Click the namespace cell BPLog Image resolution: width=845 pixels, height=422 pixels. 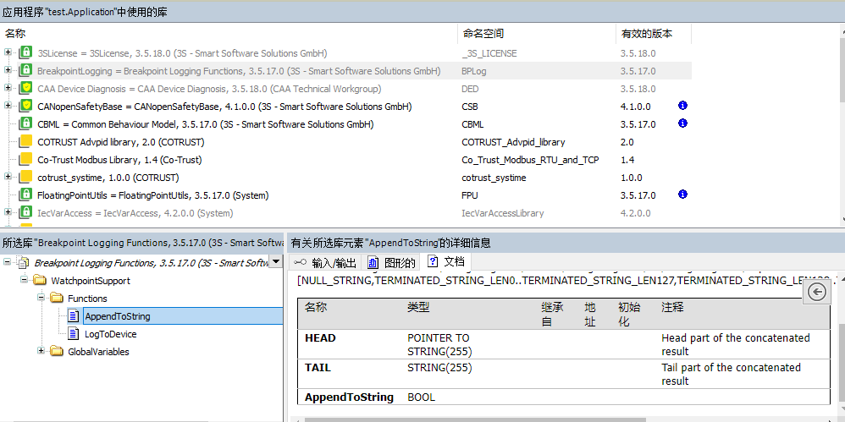474,71
